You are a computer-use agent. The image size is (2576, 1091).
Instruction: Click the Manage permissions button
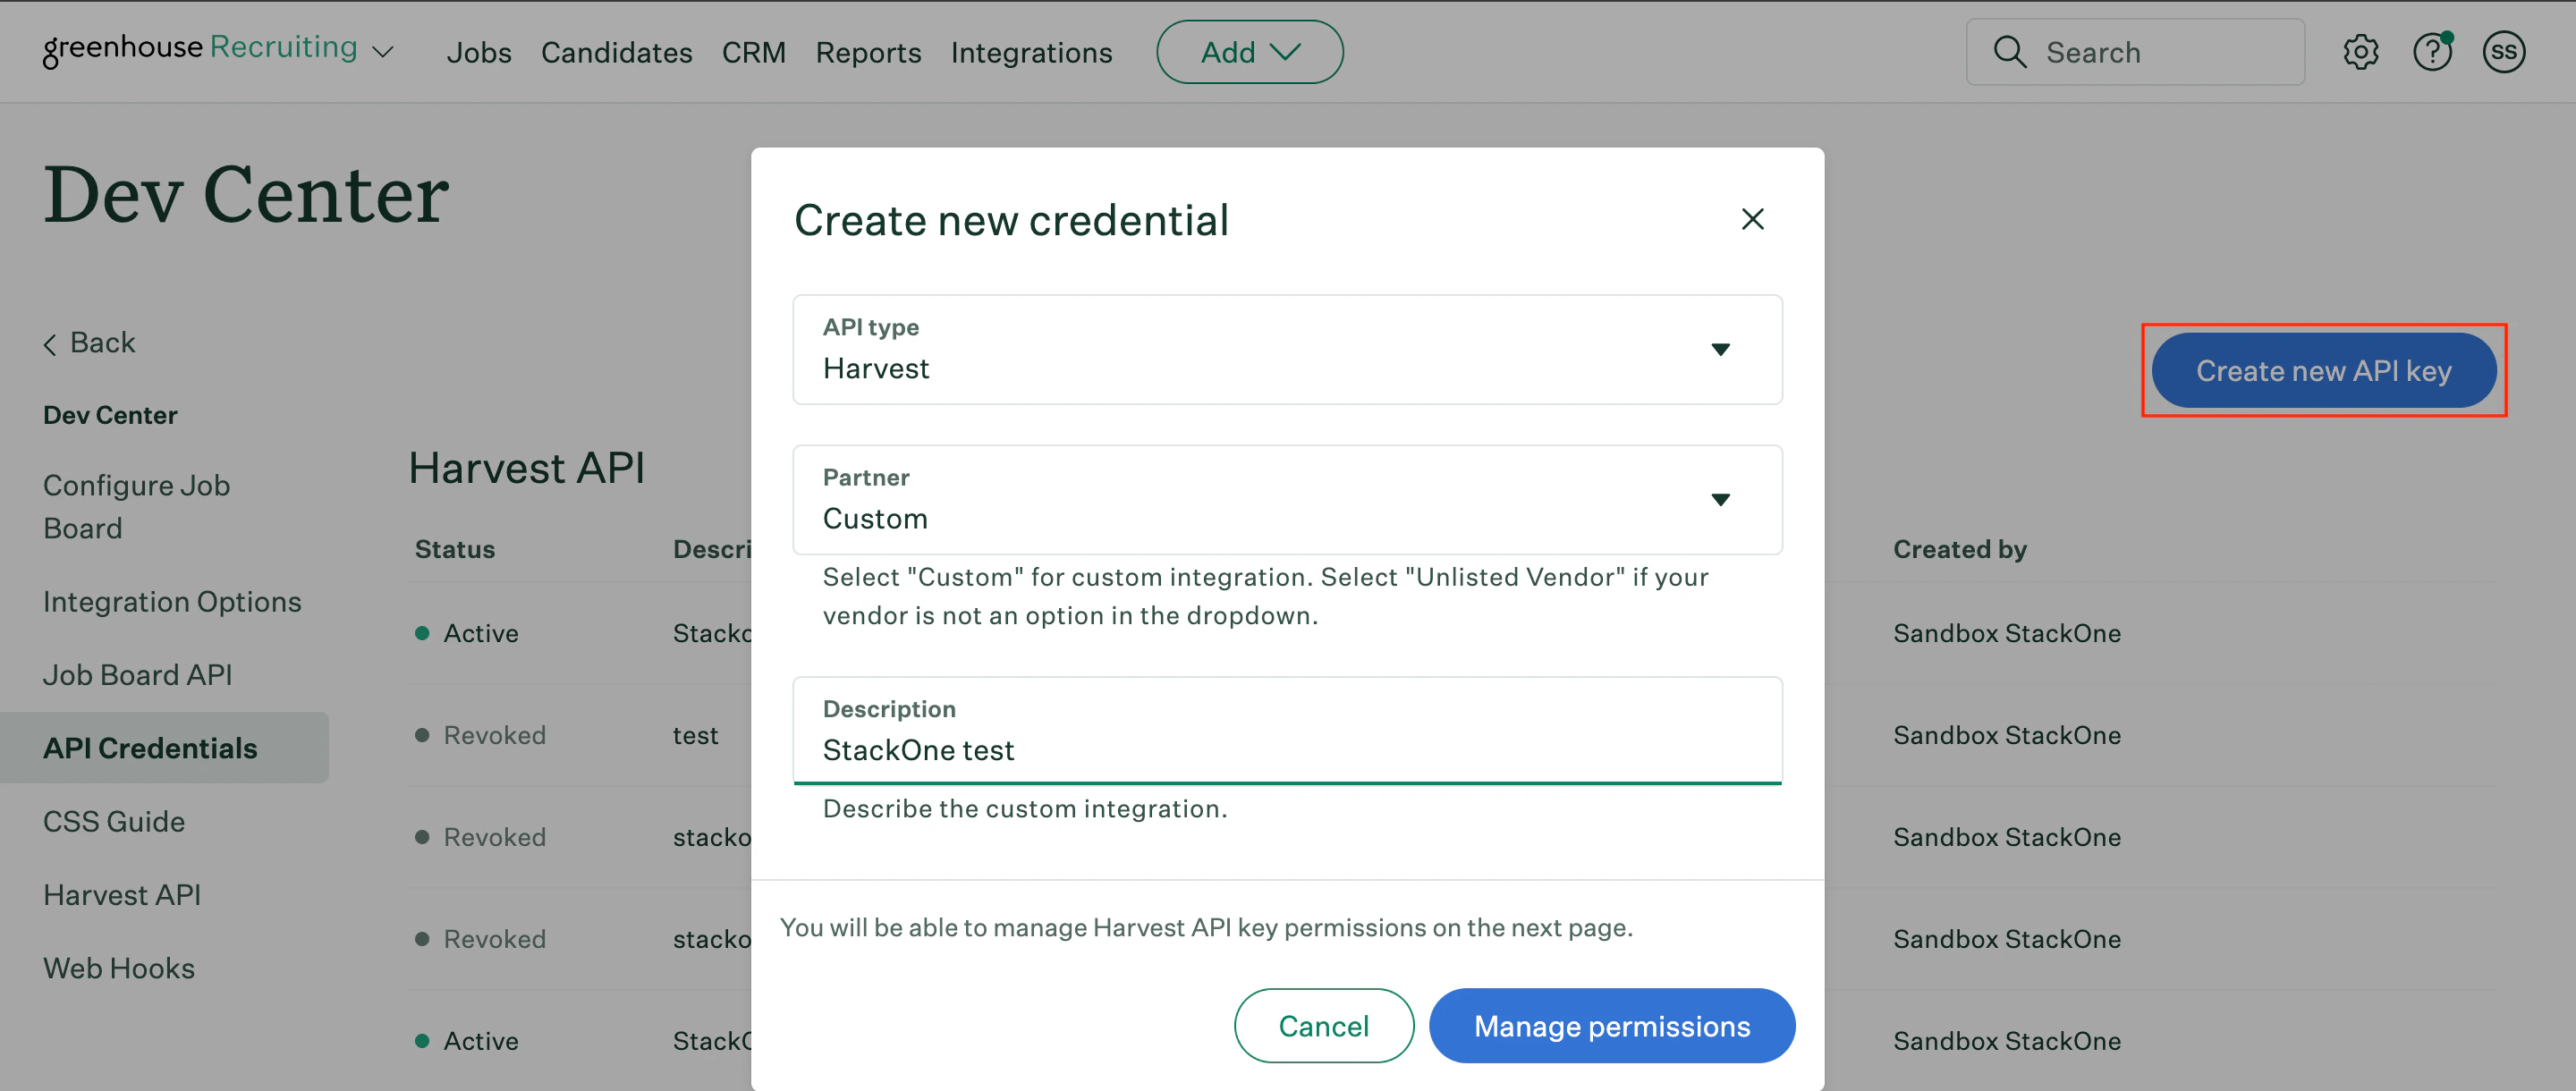pos(1611,1025)
